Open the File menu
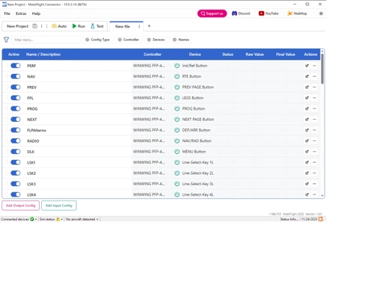The width and height of the screenshot is (374, 281). pos(7,13)
